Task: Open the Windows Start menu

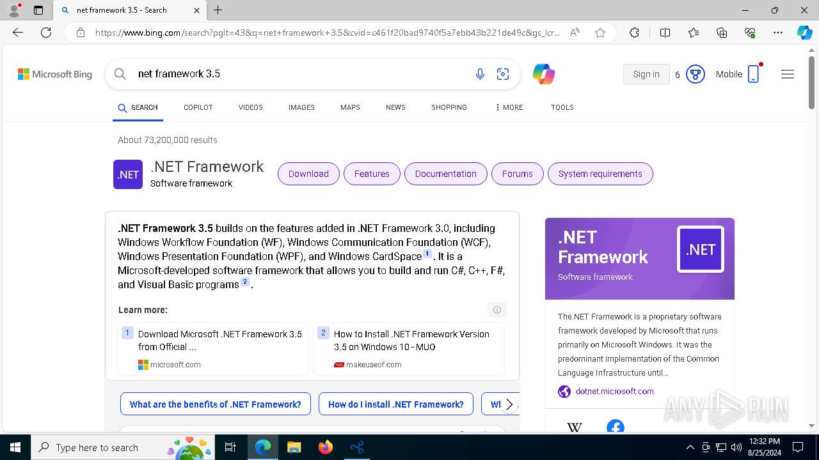Action: click(15, 447)
